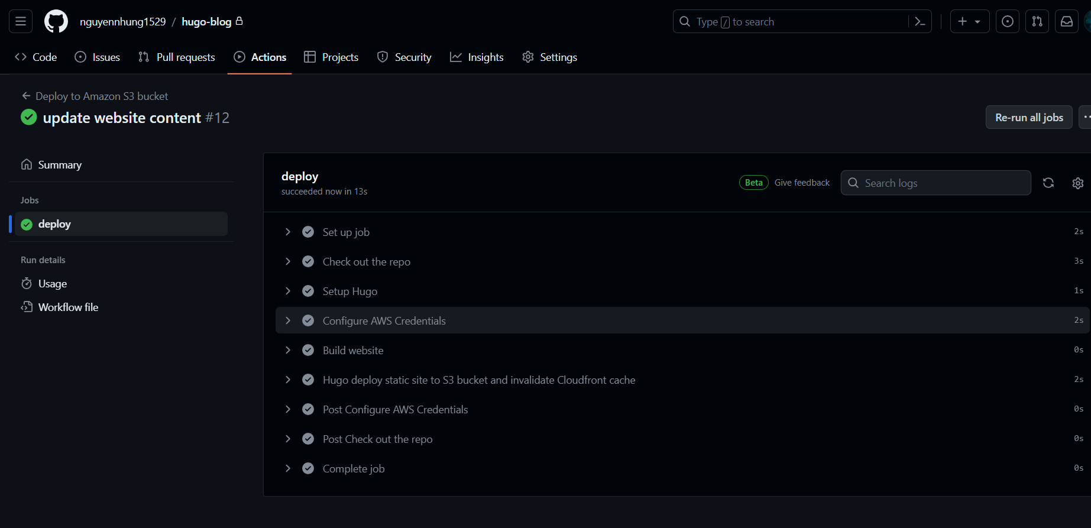
Task: Open the Usage run details
Action: point(121,283)
